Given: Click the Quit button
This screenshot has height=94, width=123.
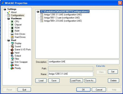Looking at the screenshot, I should click(x=24, y=90).
